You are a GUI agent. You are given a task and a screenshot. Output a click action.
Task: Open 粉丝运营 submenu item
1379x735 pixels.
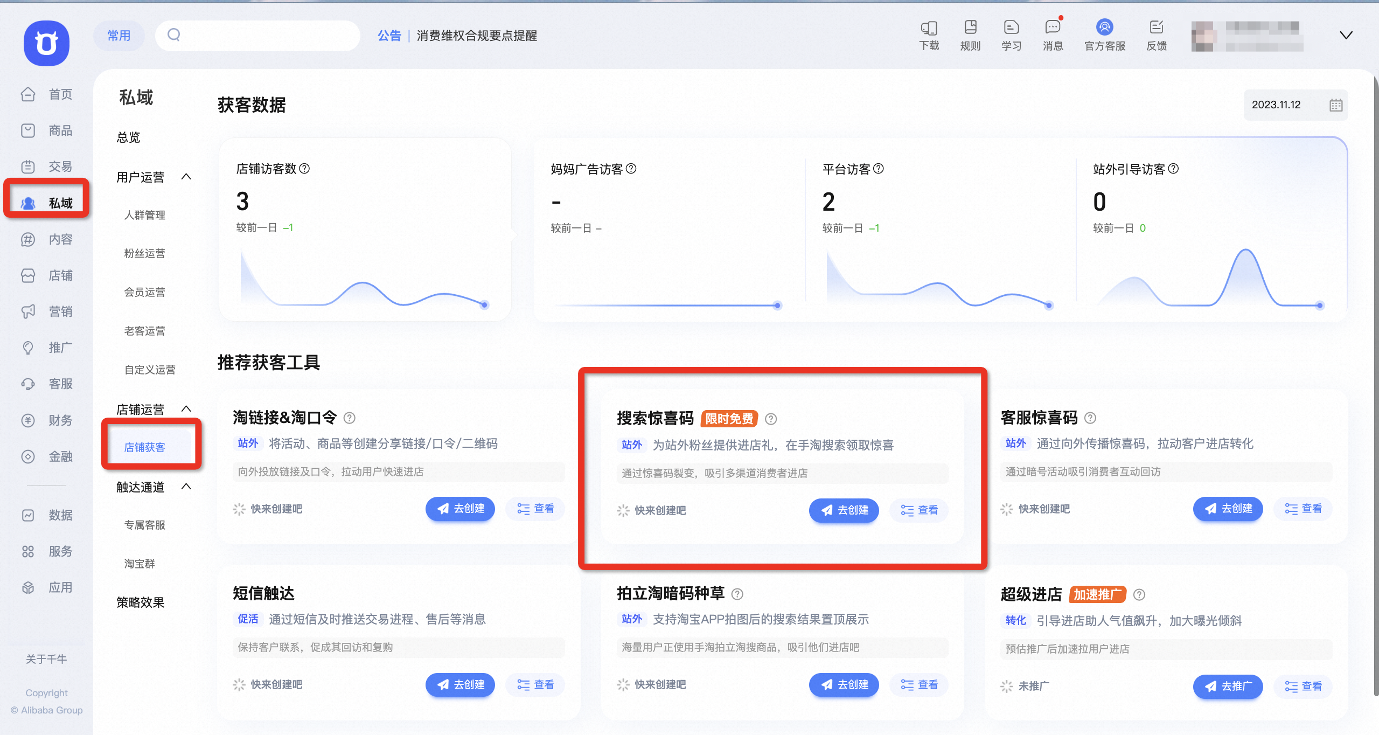tap(144, 253)
